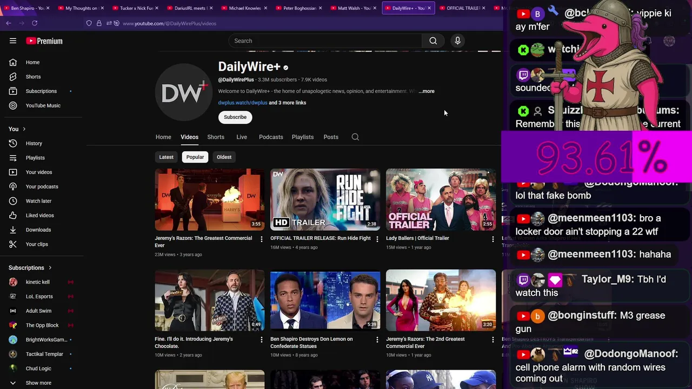Select the Latest sort chip
692x389 pixels.
[166, 157]
